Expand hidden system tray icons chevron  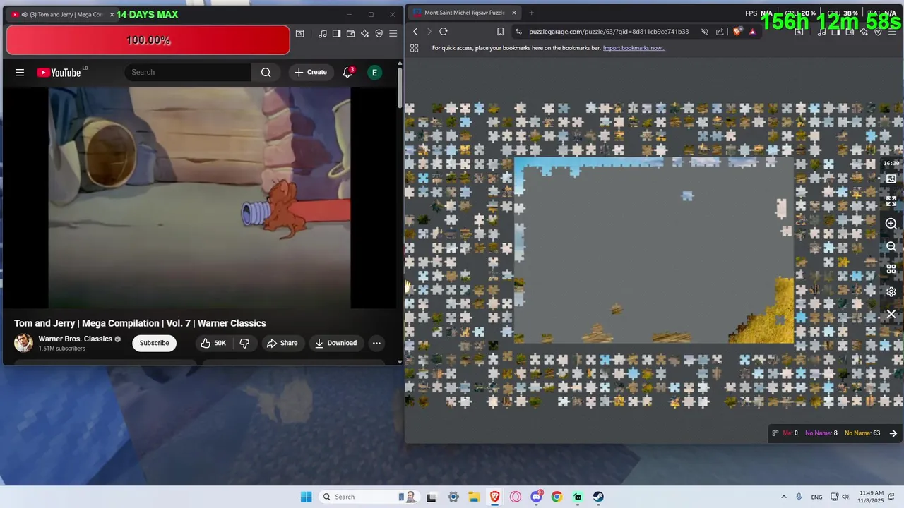[x=783, y=497]
